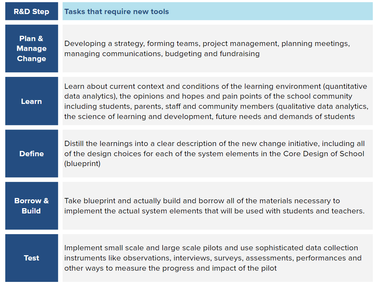Click the description starting Developing a strategy
Screen dimensions: 379x284
coord(207,48)
